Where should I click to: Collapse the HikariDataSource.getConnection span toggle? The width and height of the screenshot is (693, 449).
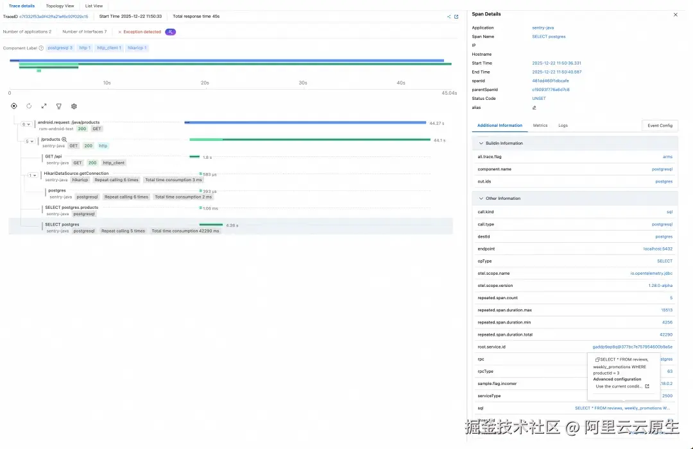pos(33,175)
